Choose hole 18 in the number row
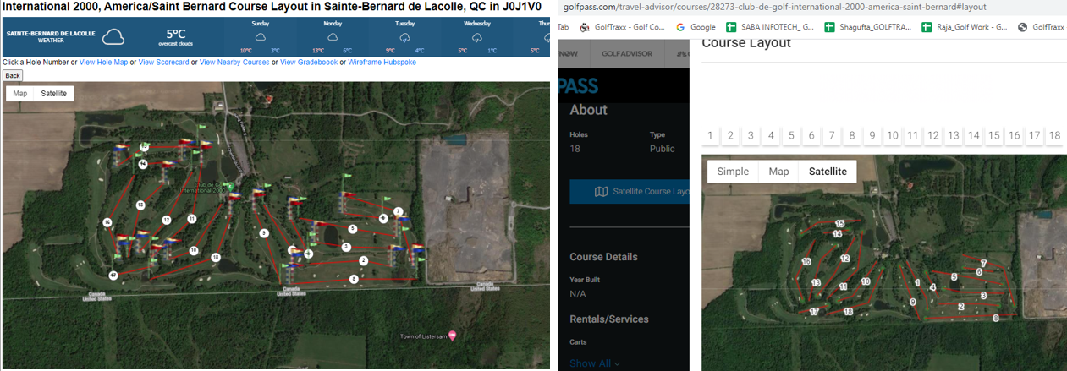Viewport: 1067px width, 371px height. point(1054,135)
